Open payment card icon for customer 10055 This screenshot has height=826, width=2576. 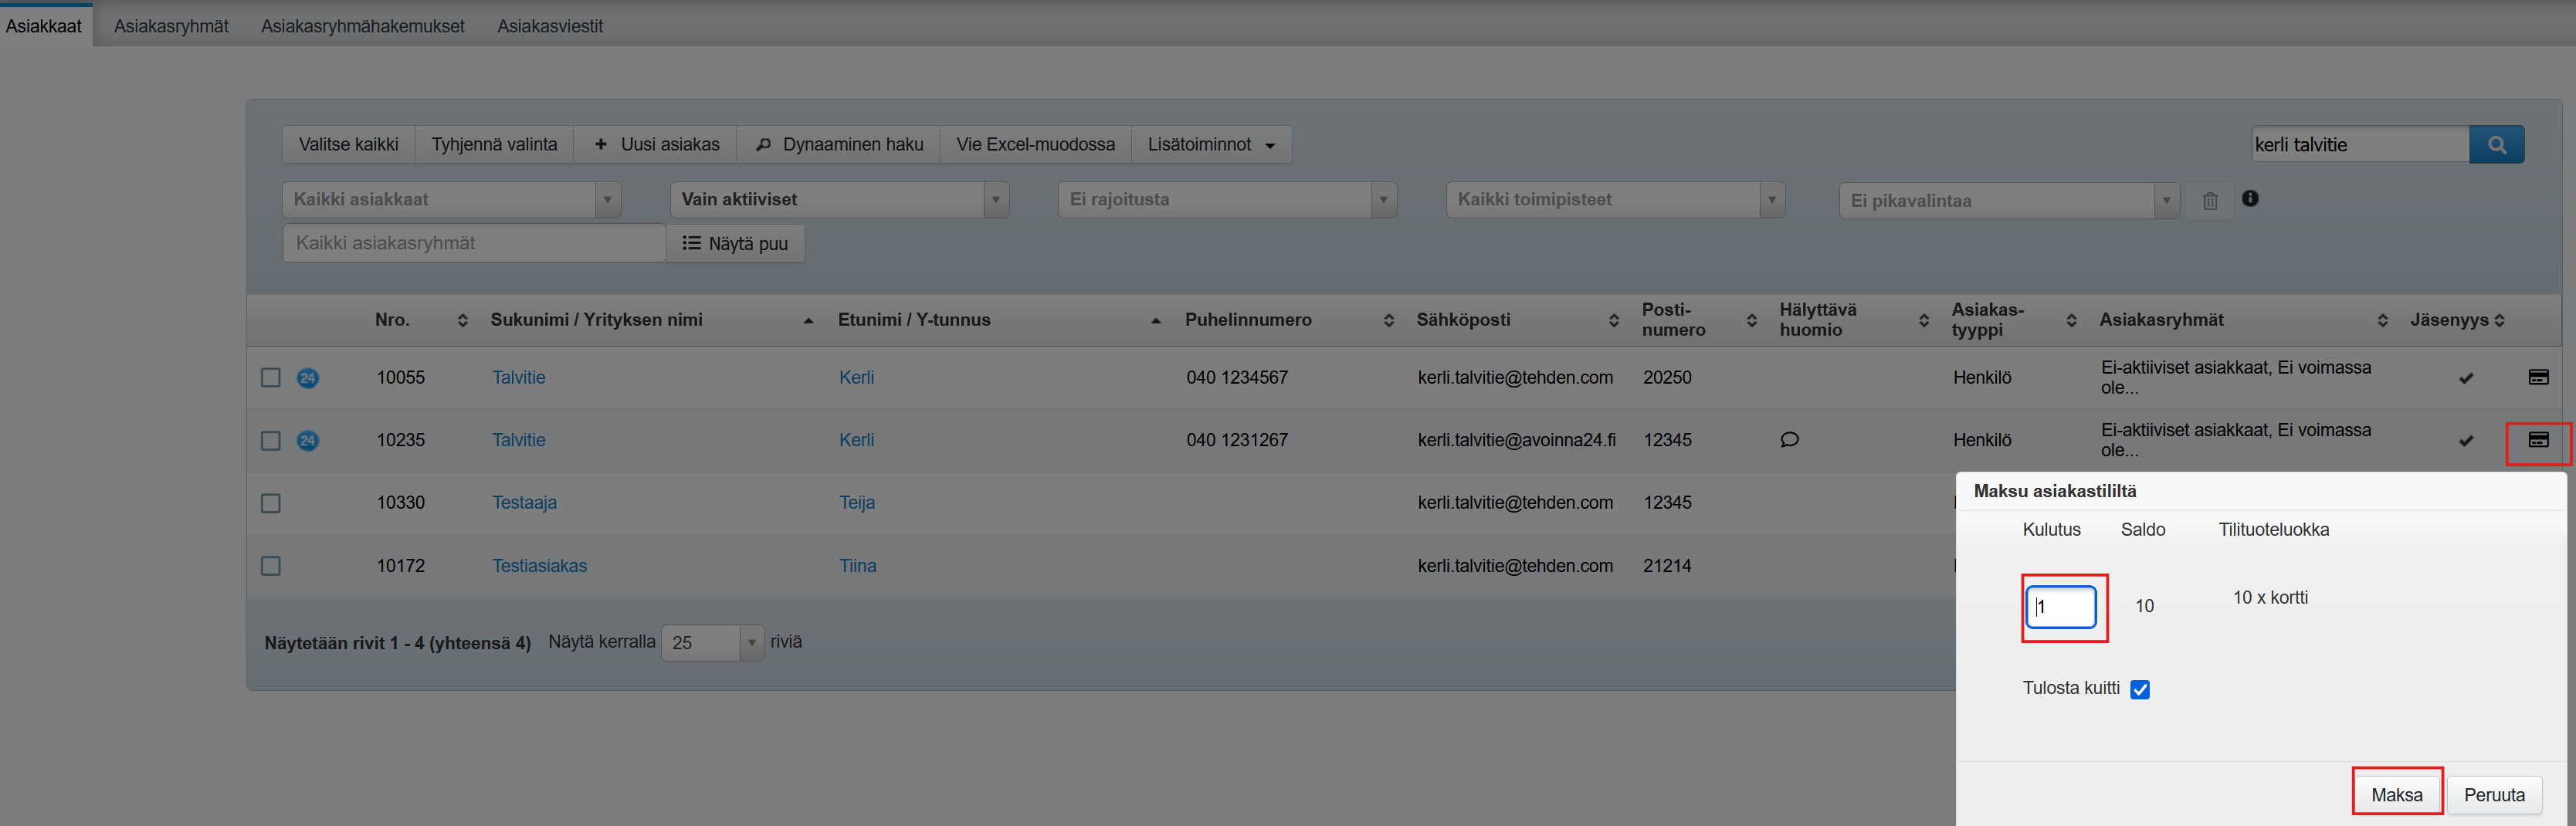(2538, 377)
